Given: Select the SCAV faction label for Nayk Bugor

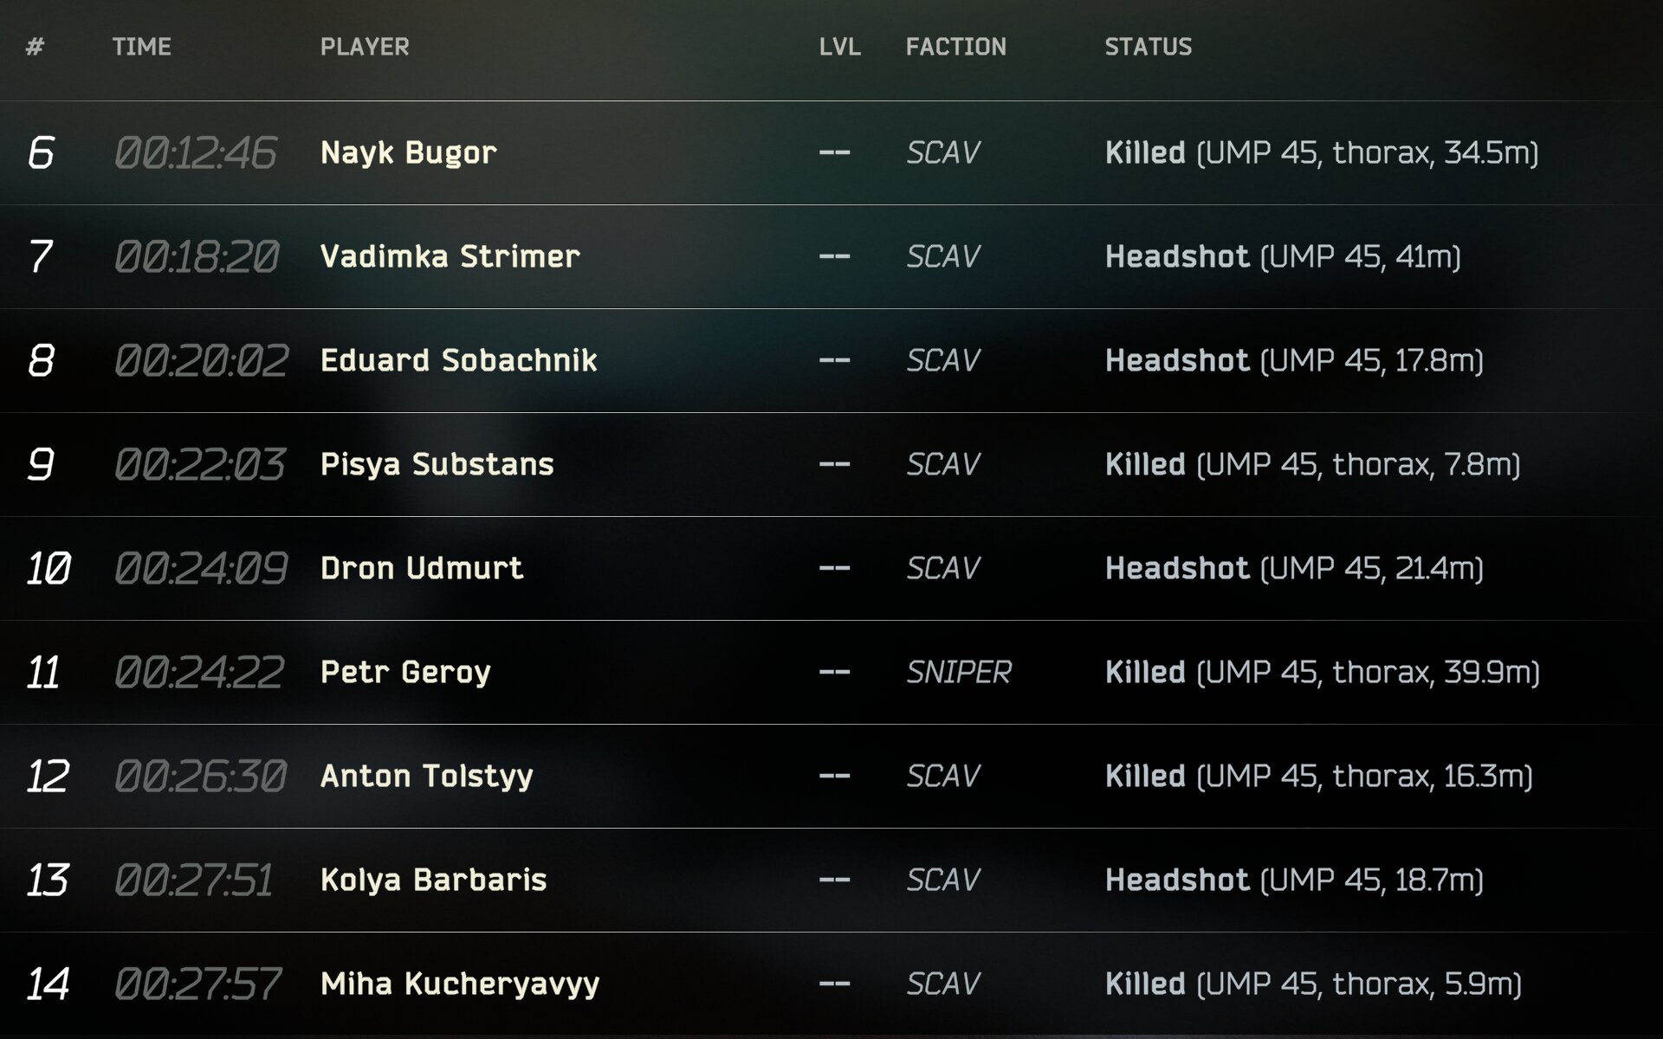Looking at the screenshot, I should tap(943, 152).
